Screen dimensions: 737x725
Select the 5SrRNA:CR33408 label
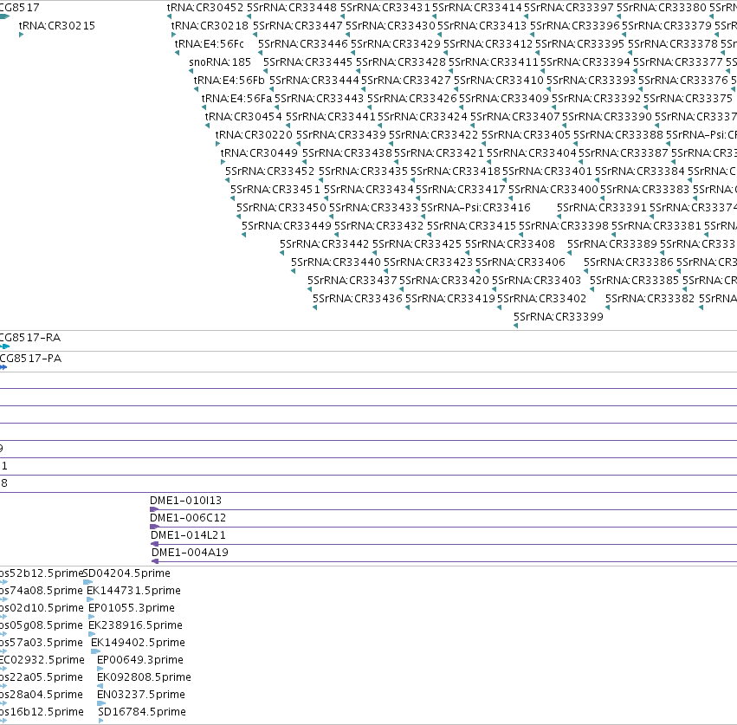[x=510, y=244]
